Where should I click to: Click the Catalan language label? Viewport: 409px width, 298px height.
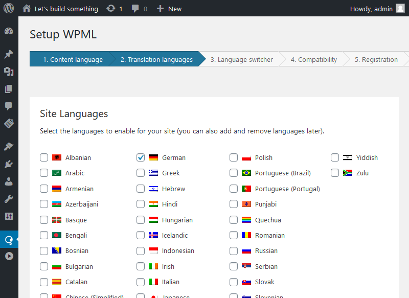(76, 282)
